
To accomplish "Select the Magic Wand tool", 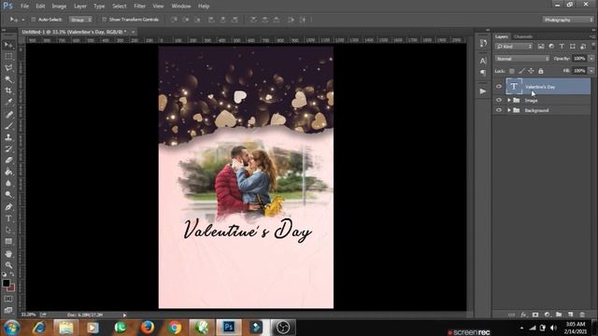I will (8, 79).
